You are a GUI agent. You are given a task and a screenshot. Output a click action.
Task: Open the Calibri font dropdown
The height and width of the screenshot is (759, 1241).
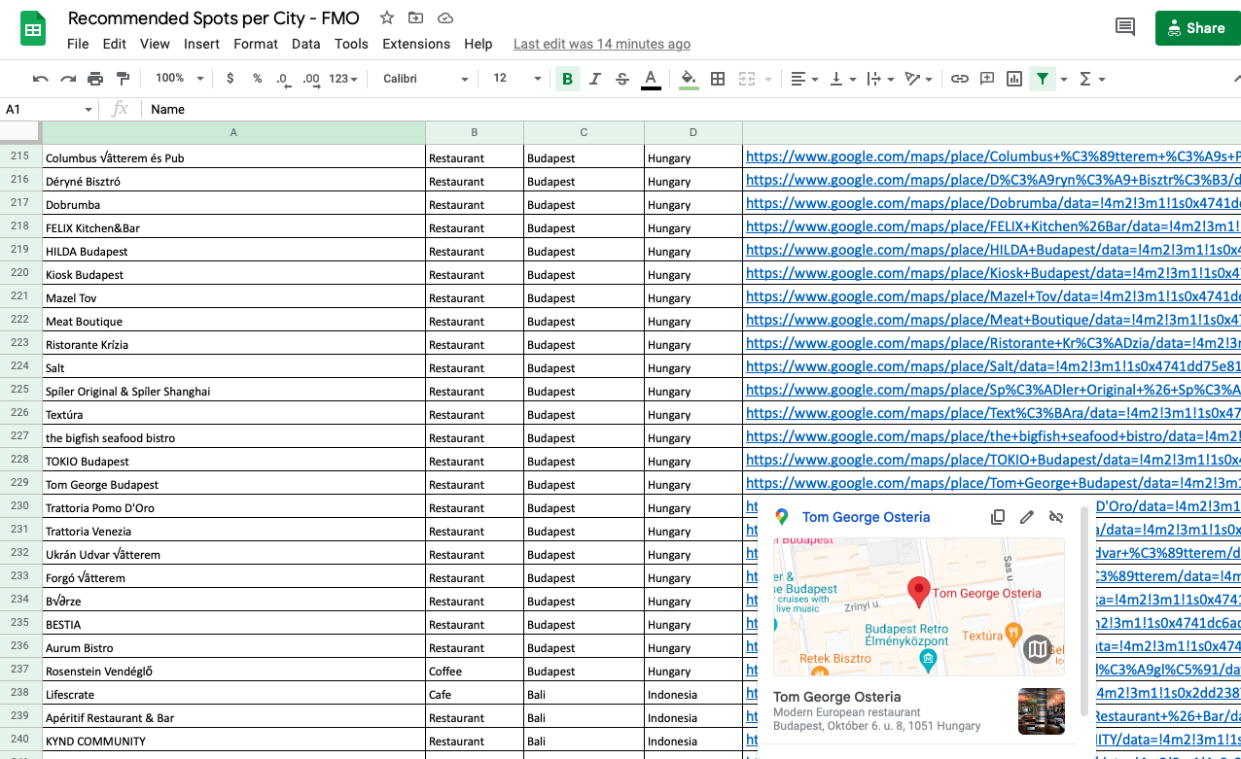click(426, 79)
